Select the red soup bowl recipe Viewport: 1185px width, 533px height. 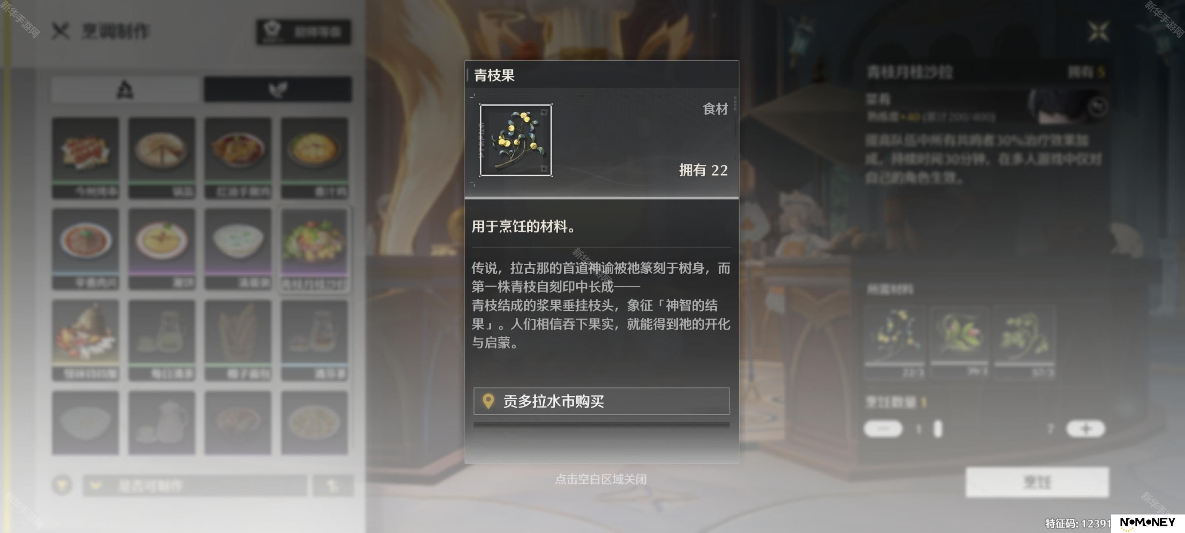click(x=86, y=249)
